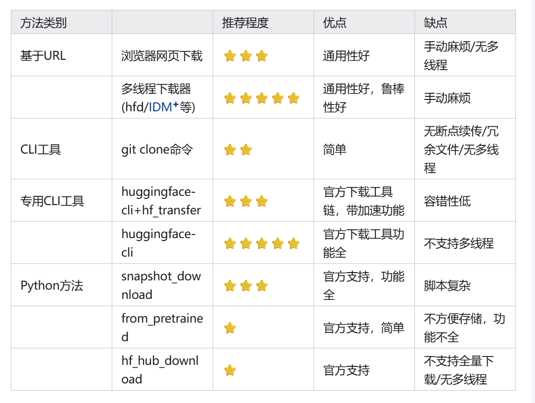The image size is (535, 403).
Task: Click first star in 浏览器网页下载 row
Action: coord(230,56)
